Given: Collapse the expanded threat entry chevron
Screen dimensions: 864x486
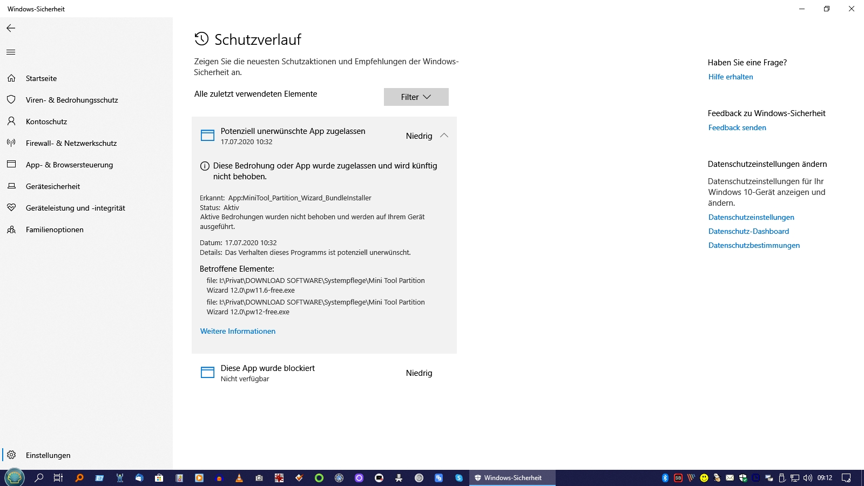Looking at the screenshot, I should coord(444,136).
